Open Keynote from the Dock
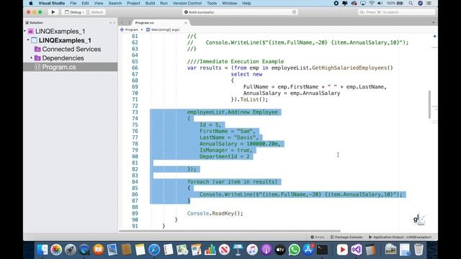461x259 pixels. 238,250
